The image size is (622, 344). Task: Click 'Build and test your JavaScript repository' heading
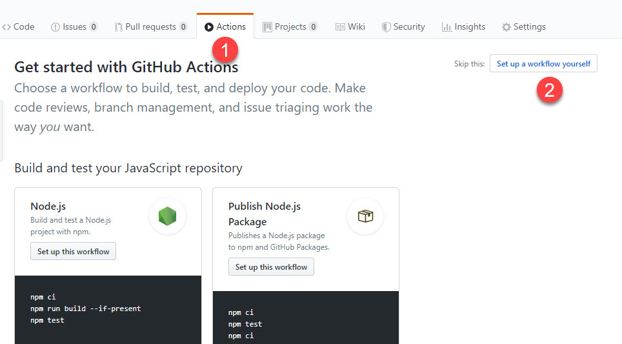tap(128, 168)
